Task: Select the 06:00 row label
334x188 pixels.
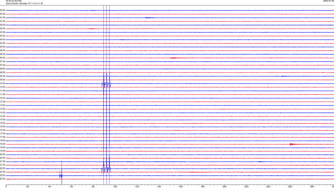Action: pyautogui.click(x=2, y=54)
